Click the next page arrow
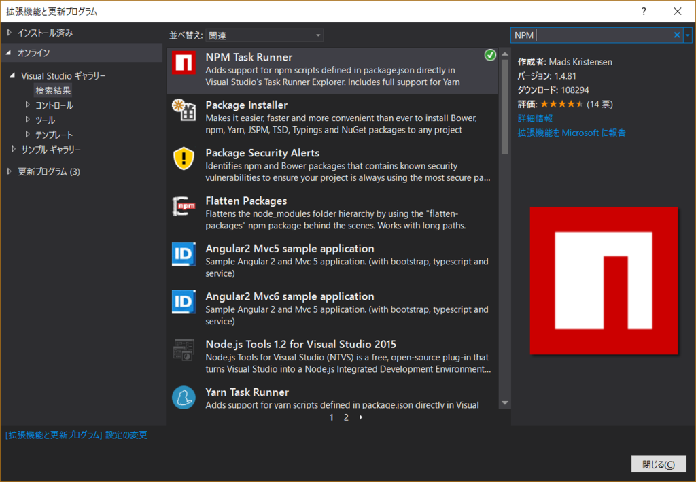This screenshot has width=696, height=482. 361,417
